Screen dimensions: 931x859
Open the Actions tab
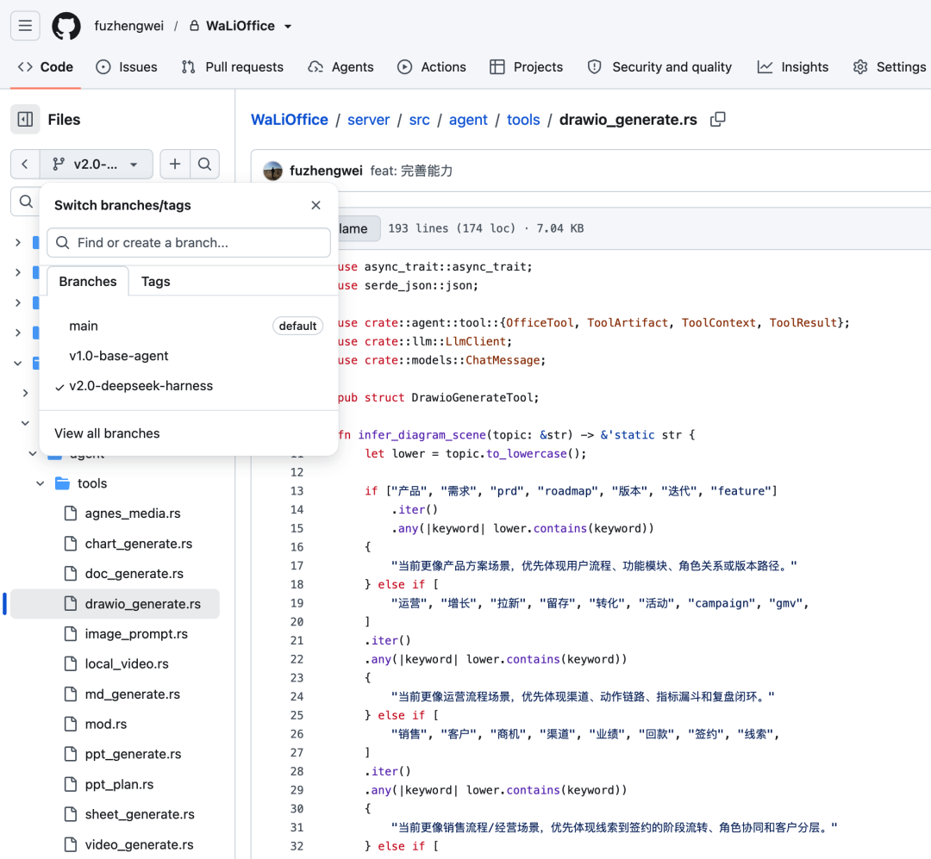432,67
